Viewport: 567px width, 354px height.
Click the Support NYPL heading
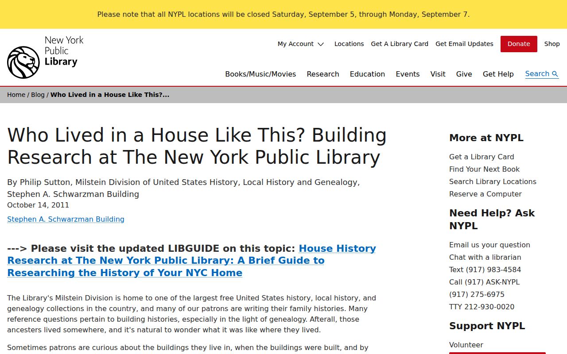(x=487, y=326)
